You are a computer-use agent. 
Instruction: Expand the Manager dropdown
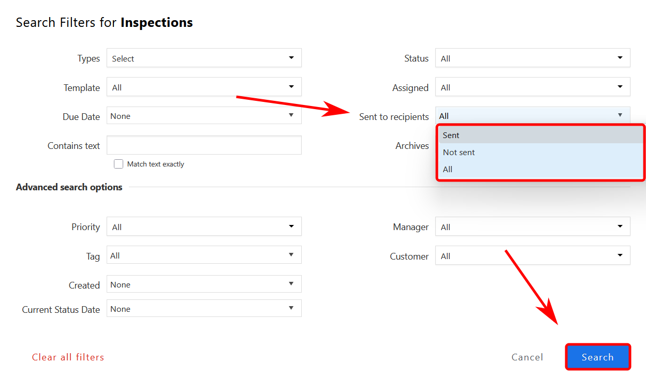(533, 226)
